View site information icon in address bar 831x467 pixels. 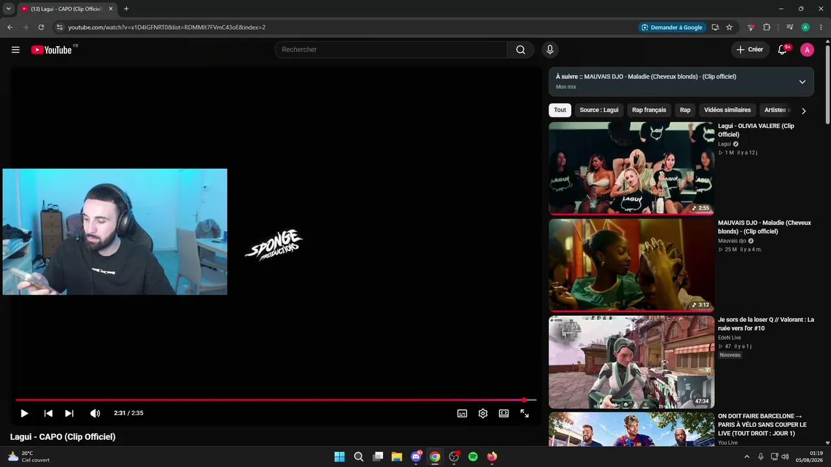[x=59, y=27]
